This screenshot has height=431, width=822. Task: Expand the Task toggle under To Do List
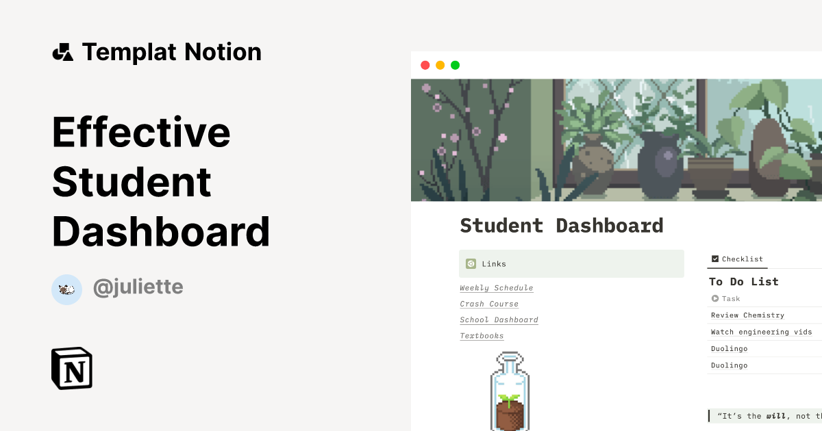point(714,298)
